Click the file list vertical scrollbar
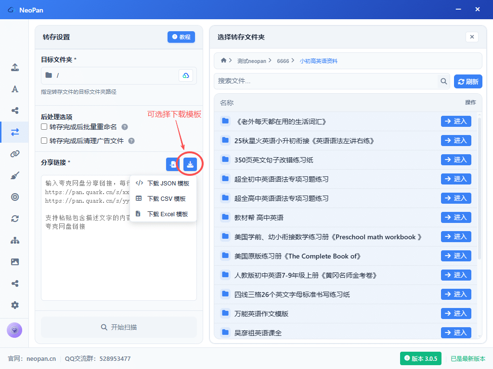Image resolution: width=493 pixels, height=369 pixels. pos(479,192)
